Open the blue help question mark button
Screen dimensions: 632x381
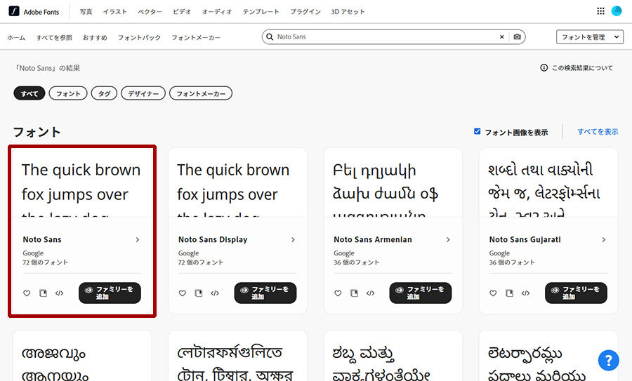tap(609, 360)
